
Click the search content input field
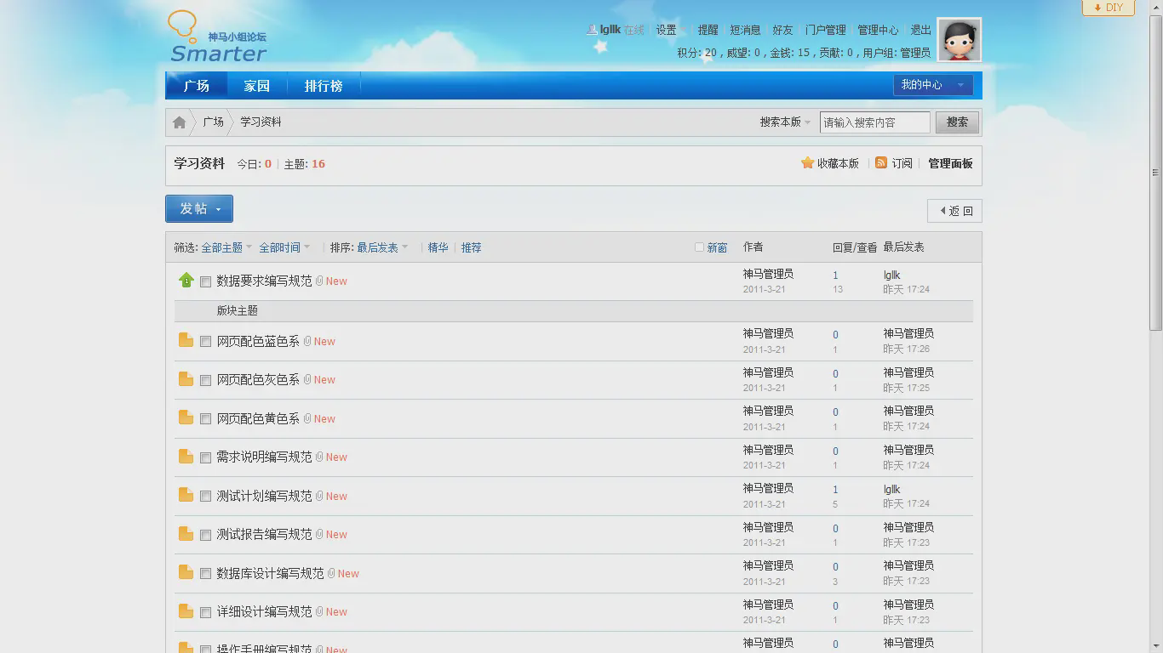click(874, 122)
